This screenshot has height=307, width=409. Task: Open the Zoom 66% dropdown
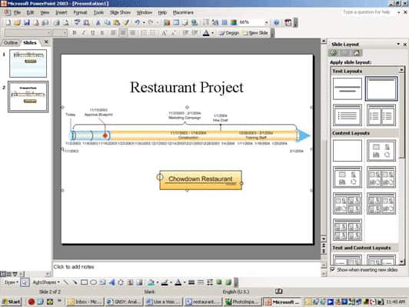[267, 22]
